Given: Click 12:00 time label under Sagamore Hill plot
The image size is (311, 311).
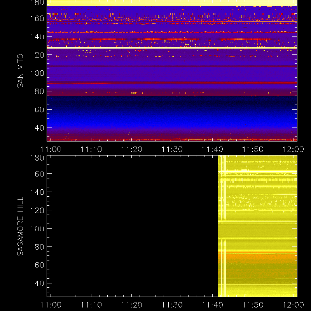Looking at the screenshot, I should click(293, 305).
